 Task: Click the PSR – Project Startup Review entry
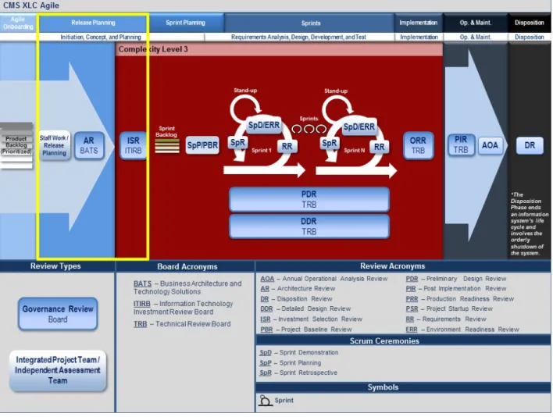point(449,308)
